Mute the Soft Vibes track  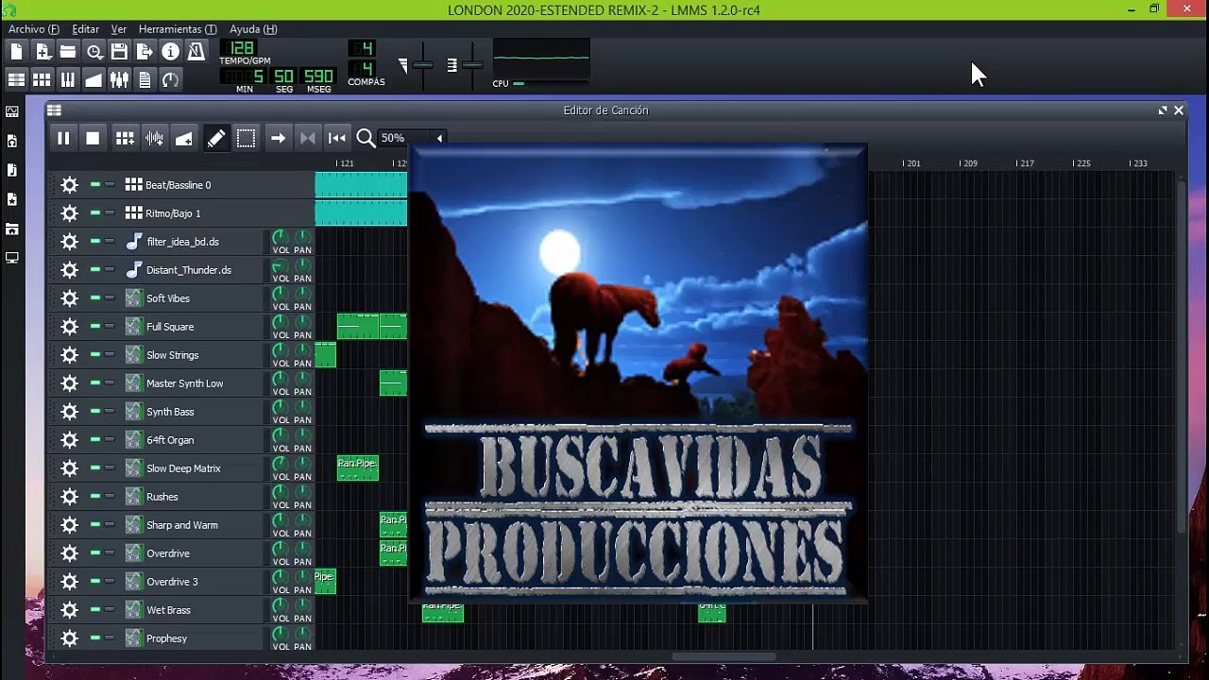click(x=95, y=298)
